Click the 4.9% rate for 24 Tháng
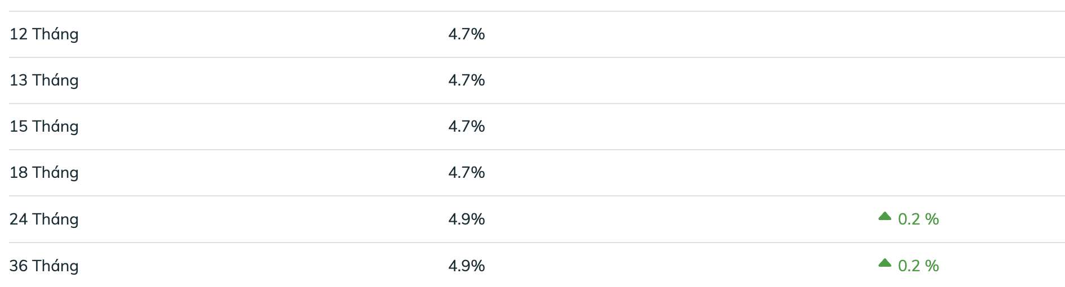The image size is (1065, 287). point(467,219)
